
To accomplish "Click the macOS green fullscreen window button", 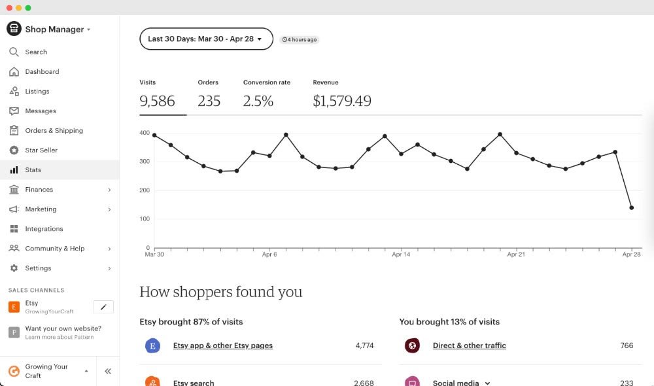I will point(28,8).
